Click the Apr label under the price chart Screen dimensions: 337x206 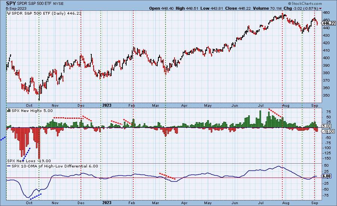pos(184,105)
